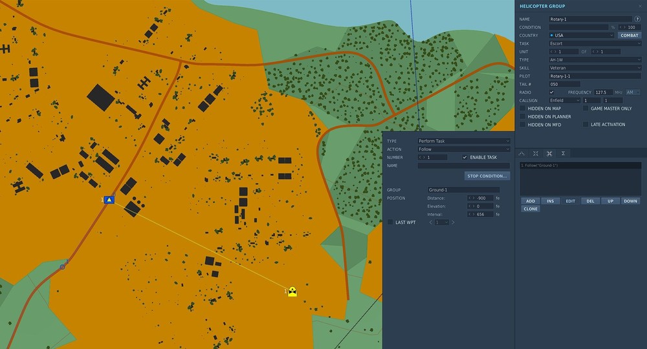The height and width of the screenshot is (349, 647).
Task: Select the Follow("Ground-1") task entry
Action: pos(580,165)
